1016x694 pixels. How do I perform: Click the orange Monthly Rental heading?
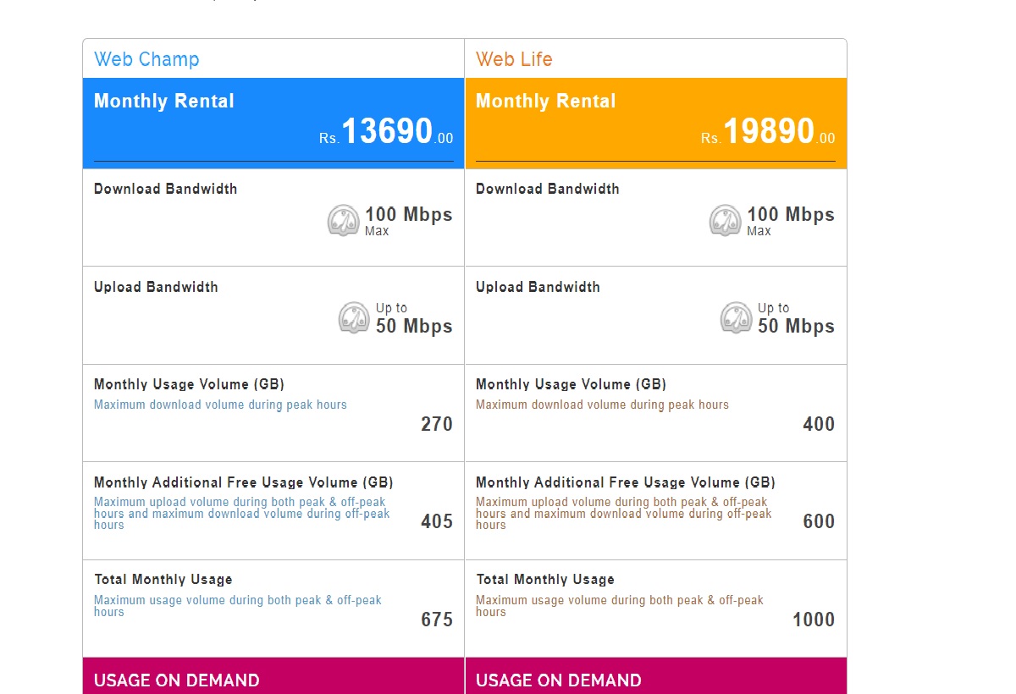click(546, 102)
